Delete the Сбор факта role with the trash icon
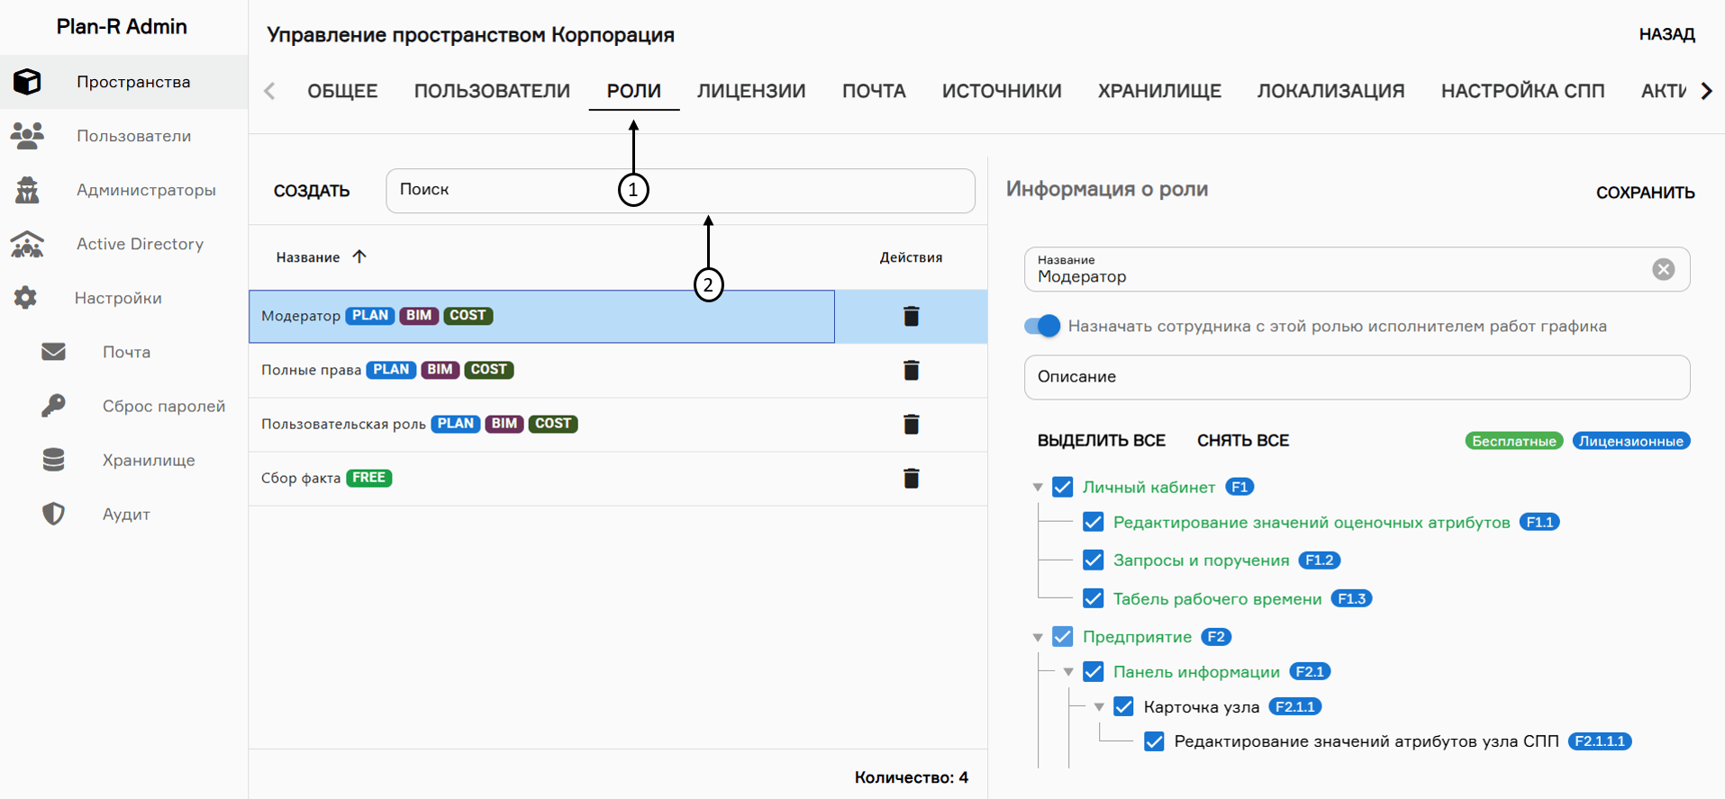The height and width of the screenshot is (799, 1725). click(x=911, y=478)
